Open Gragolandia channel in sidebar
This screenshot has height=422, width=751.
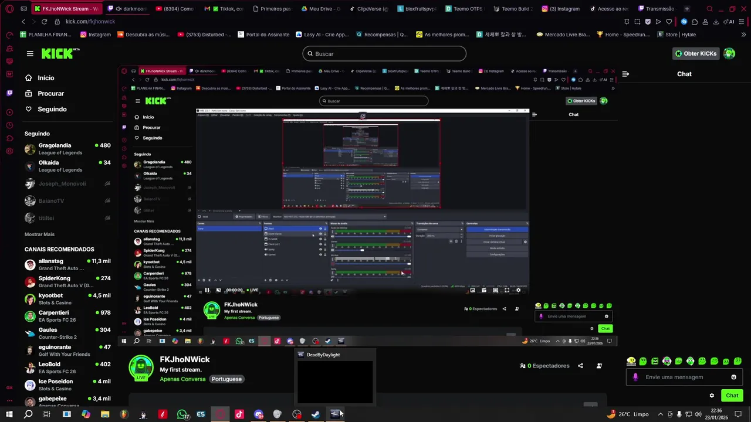click(67, 149)
